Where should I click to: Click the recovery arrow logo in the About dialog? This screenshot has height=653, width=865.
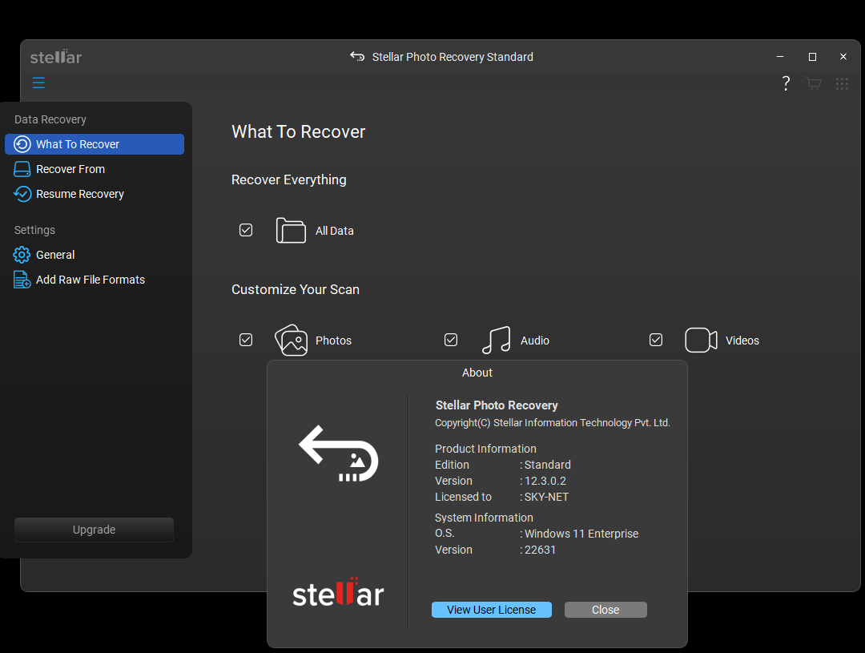click(x=339, y=453)
